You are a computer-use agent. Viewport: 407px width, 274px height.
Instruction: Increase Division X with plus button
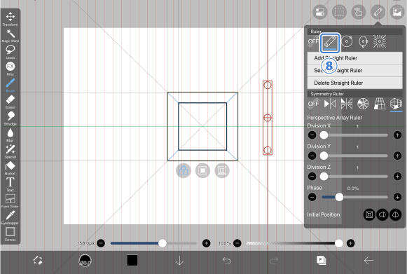[397, 135]
